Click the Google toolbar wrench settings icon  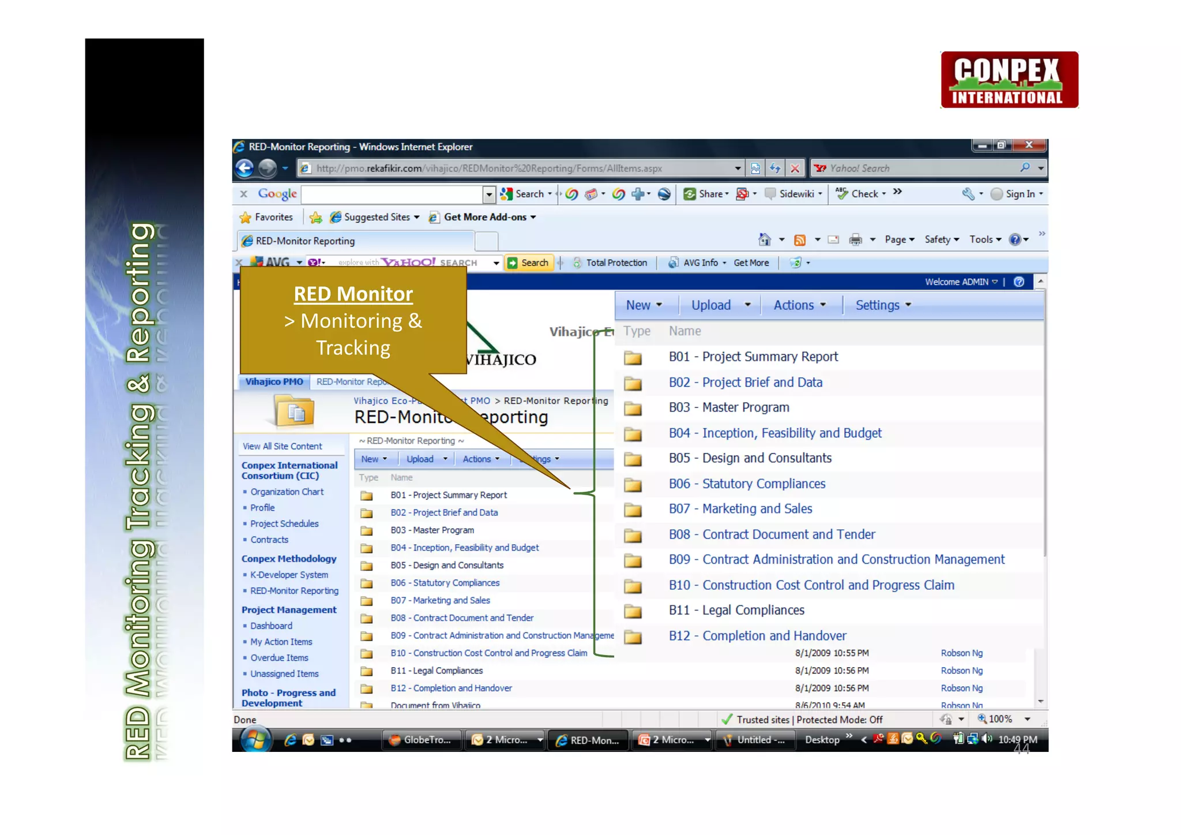(x=968, y=194)
